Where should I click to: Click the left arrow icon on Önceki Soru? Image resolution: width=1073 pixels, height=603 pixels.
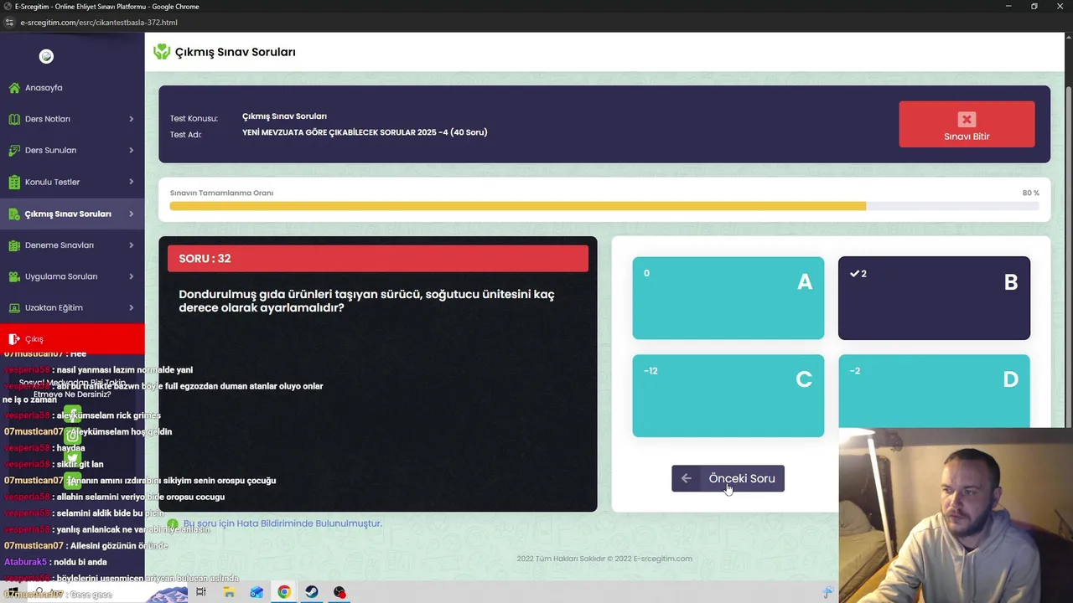pos(687,478)
